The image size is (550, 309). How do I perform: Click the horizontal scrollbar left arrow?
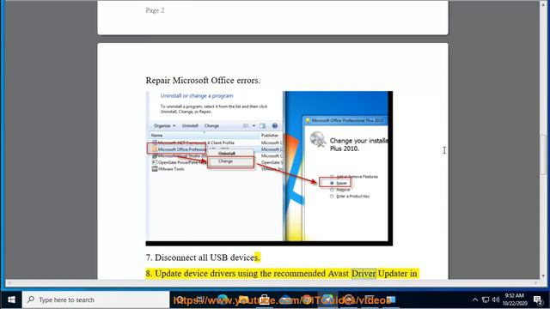click(9, 282)
